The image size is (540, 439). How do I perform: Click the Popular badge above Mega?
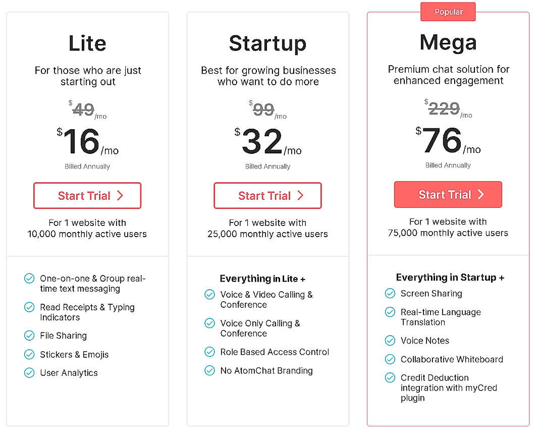(448, 11)
